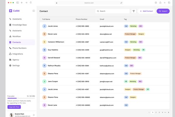
Task: Click the Integrations icon in sidebar
Action: pyautogui.click(x=10, y=54)
